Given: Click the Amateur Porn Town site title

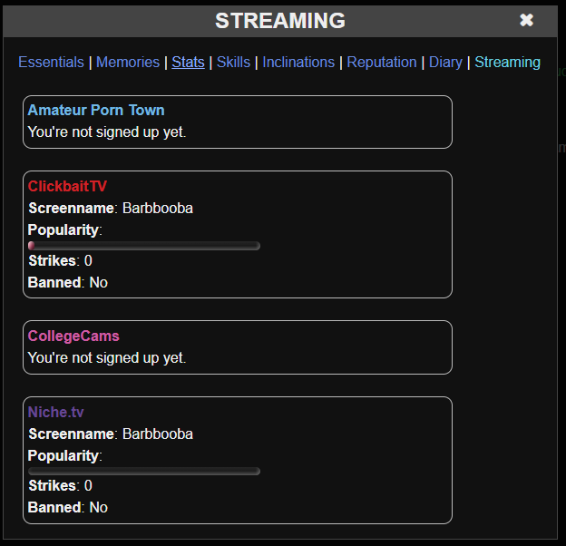Looking at the screenshot, I should coord(96,110).
